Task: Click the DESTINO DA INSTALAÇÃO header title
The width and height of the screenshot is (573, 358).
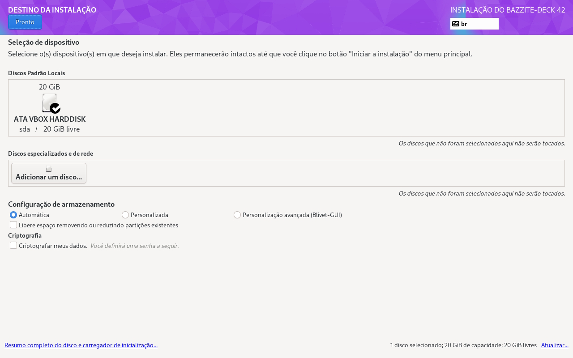Action: click(52, 10)
